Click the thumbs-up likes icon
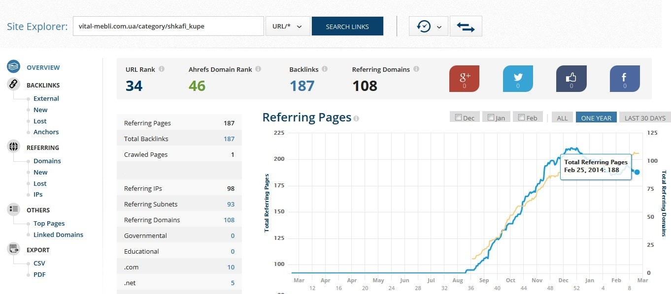 [x=571, y=79]
